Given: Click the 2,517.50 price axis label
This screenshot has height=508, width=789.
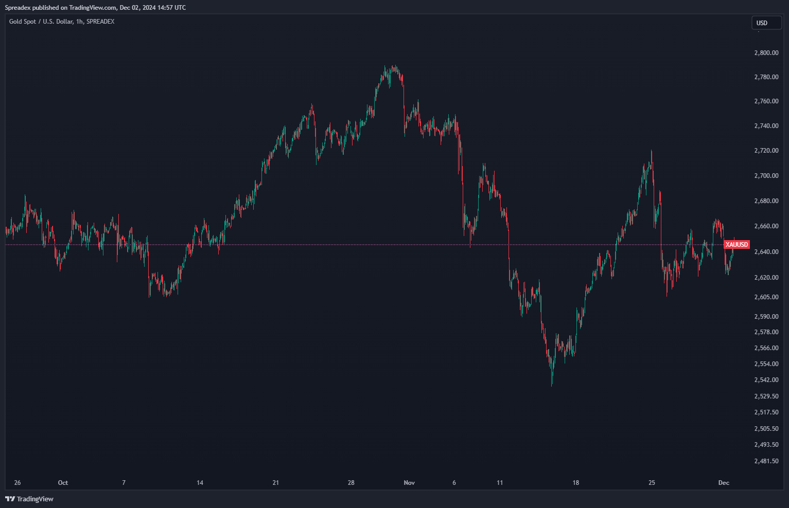Looking at the screenshot, I should click(x=766, y=412).
